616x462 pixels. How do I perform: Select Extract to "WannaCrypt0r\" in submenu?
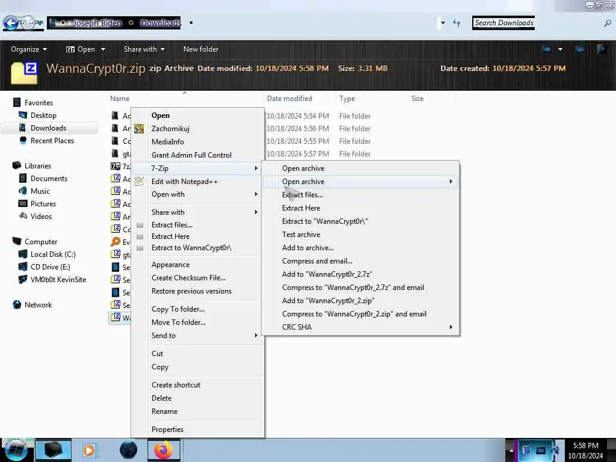[x=324, y=221]
